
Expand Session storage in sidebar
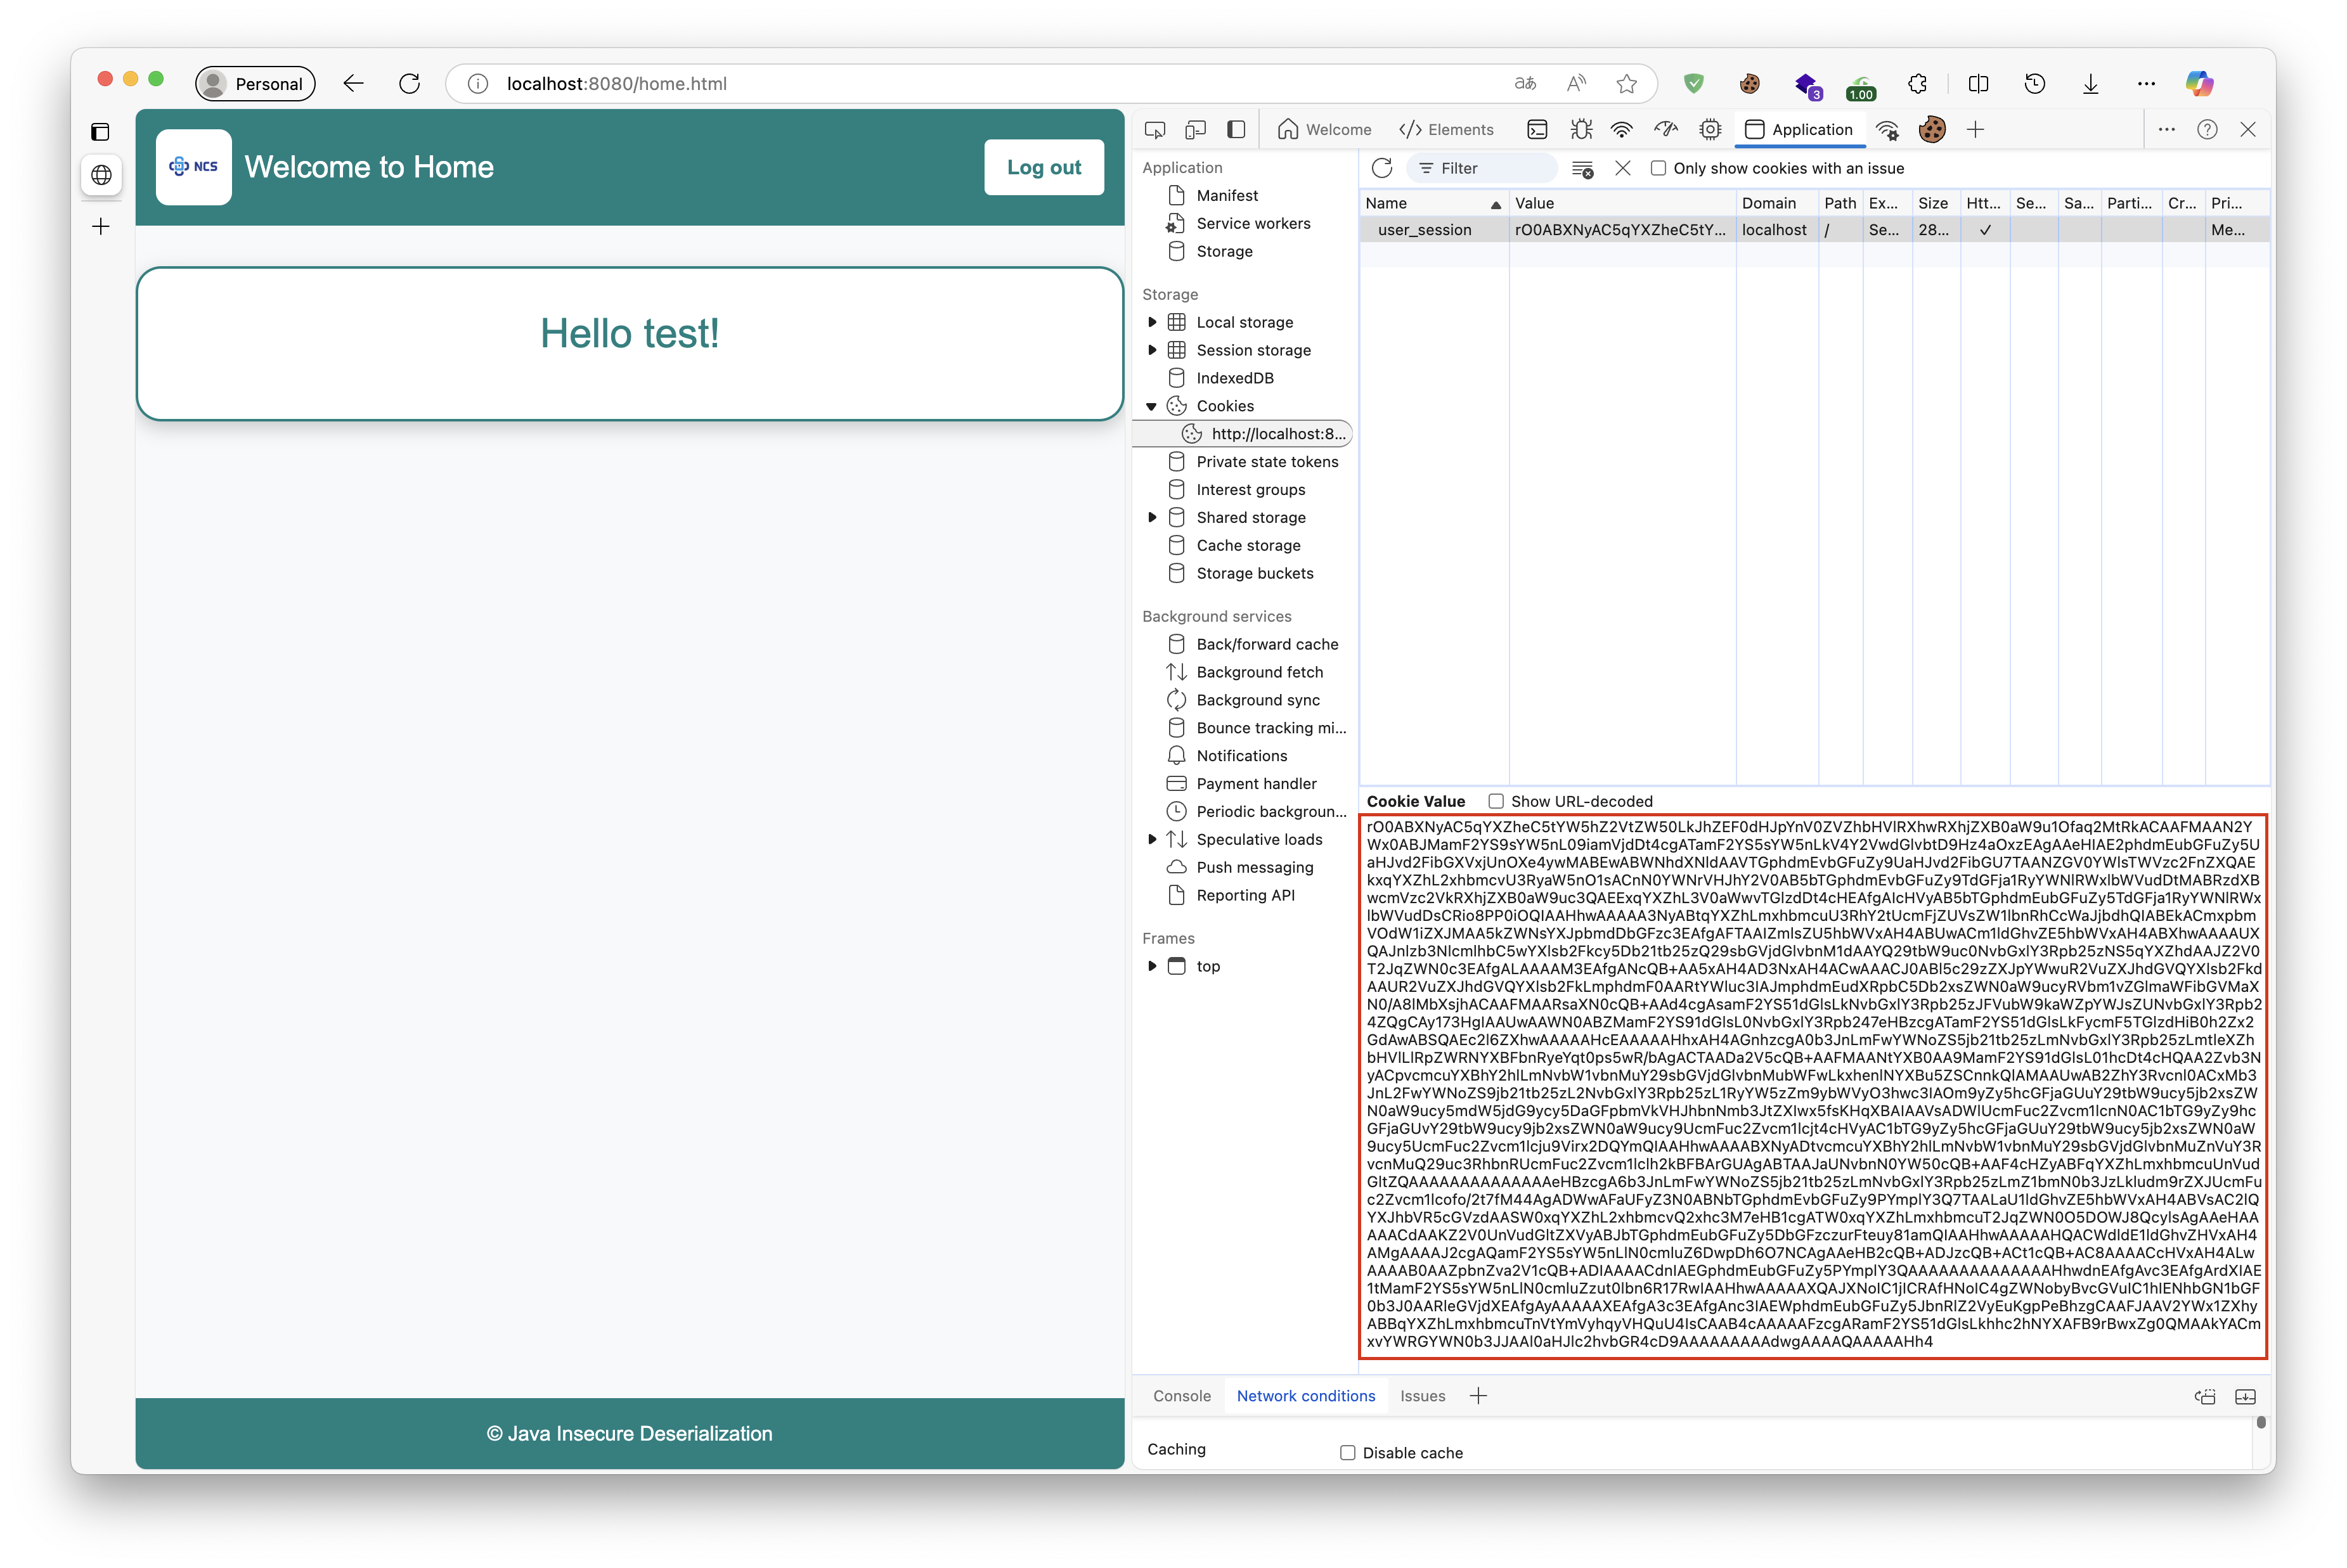1152,350
